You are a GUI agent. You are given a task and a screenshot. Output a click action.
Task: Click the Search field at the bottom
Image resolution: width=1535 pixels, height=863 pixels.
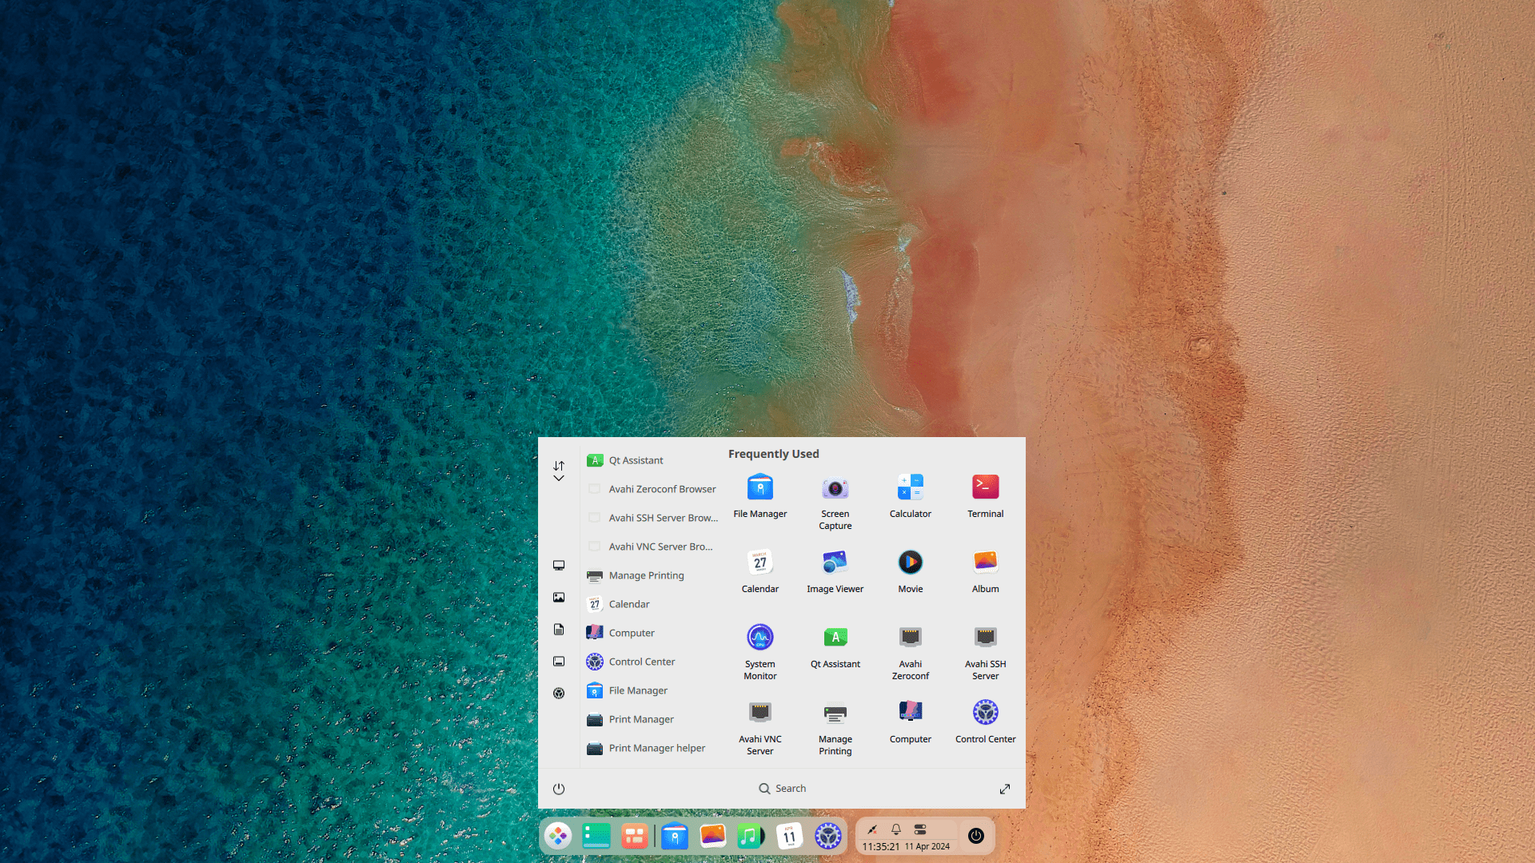(783, 789)
